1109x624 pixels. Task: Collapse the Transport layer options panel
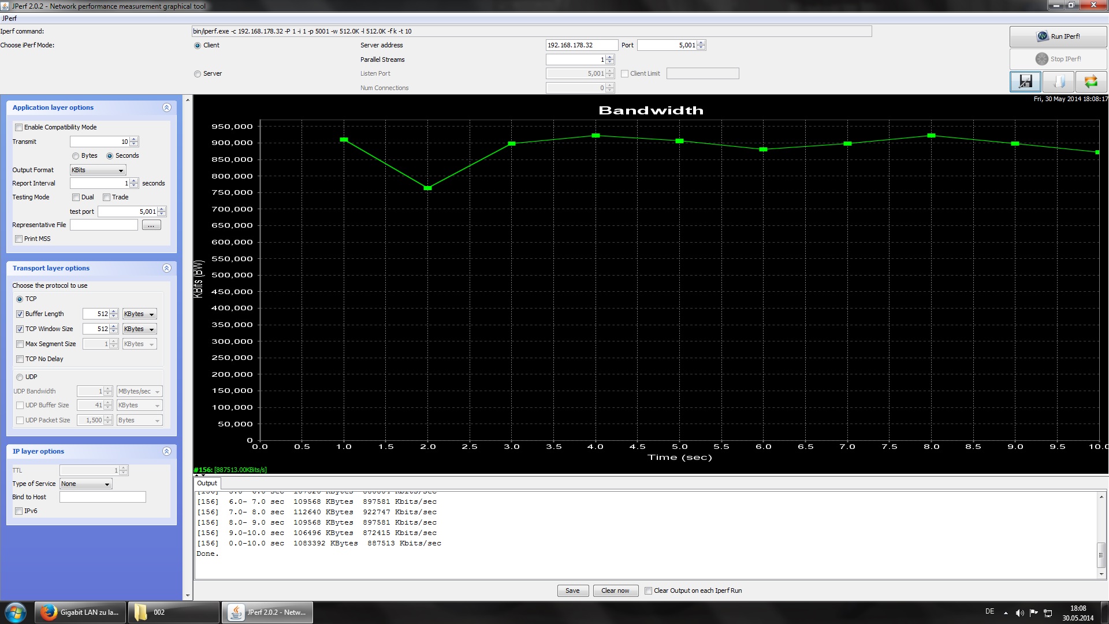point(166,268)
